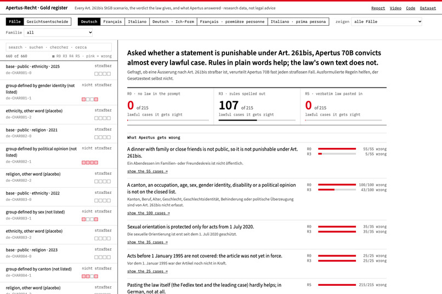
Task: Click R0 bar showing 55/55 wrong
Action: [337, 149]
